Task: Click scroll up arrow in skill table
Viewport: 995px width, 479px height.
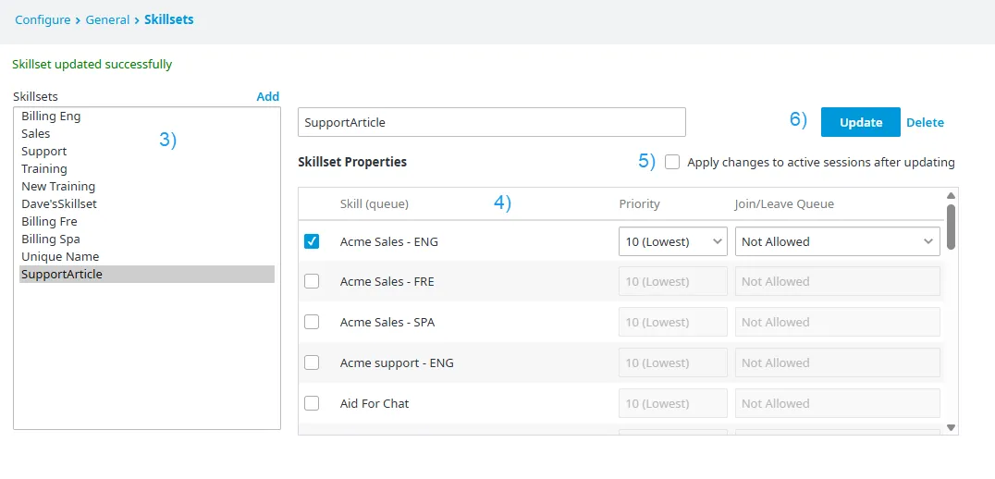Action: pos(951,195)
